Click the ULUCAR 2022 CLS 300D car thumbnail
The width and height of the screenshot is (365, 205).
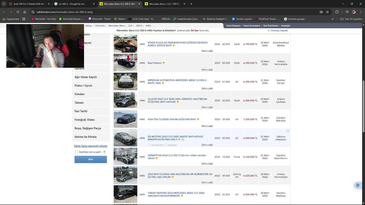point(125,100)
